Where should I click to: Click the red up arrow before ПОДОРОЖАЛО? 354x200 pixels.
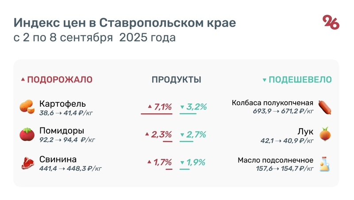23,80
